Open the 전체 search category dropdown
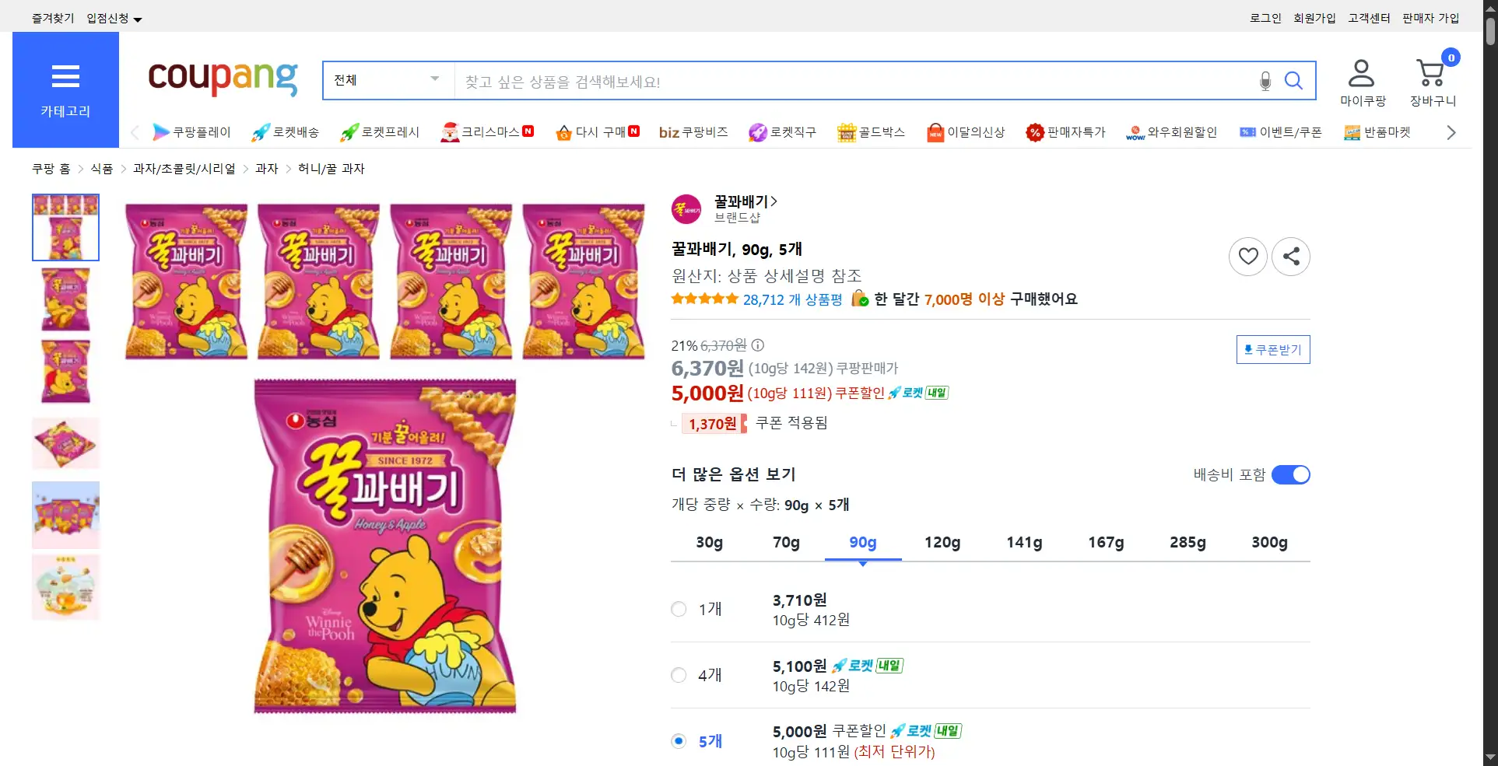 point(388,80)
